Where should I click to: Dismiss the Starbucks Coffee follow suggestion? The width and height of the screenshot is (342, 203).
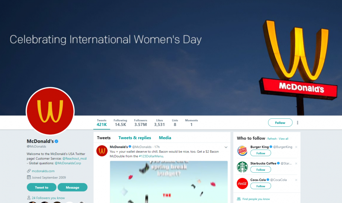point(296,163)
